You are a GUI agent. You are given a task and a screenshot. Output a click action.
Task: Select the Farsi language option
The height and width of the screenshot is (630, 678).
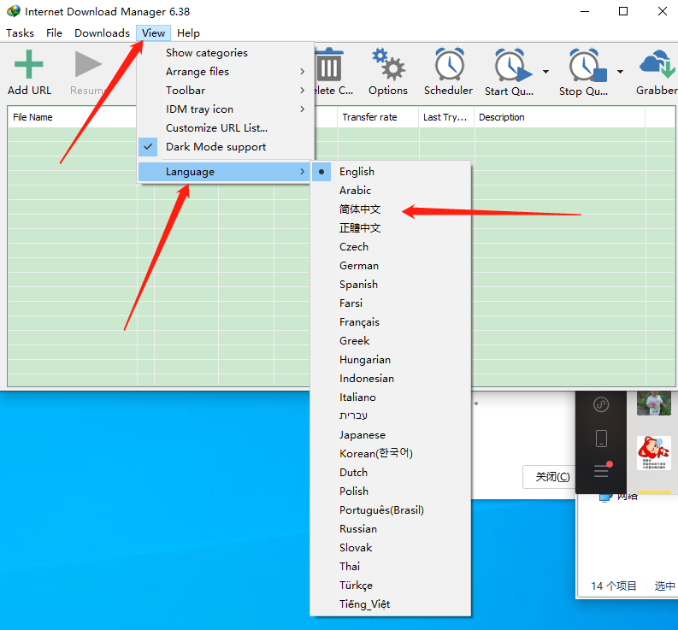(391, 303)
